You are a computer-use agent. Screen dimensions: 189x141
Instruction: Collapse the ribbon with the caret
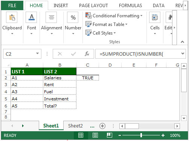click(x=182, y=42)
